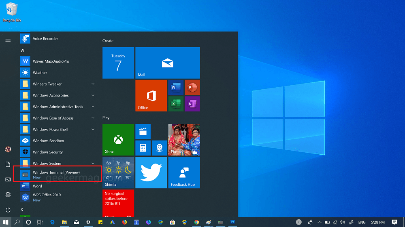Click the Play tile group header
This screenshot has width=405, height=227.
(106, 118)
